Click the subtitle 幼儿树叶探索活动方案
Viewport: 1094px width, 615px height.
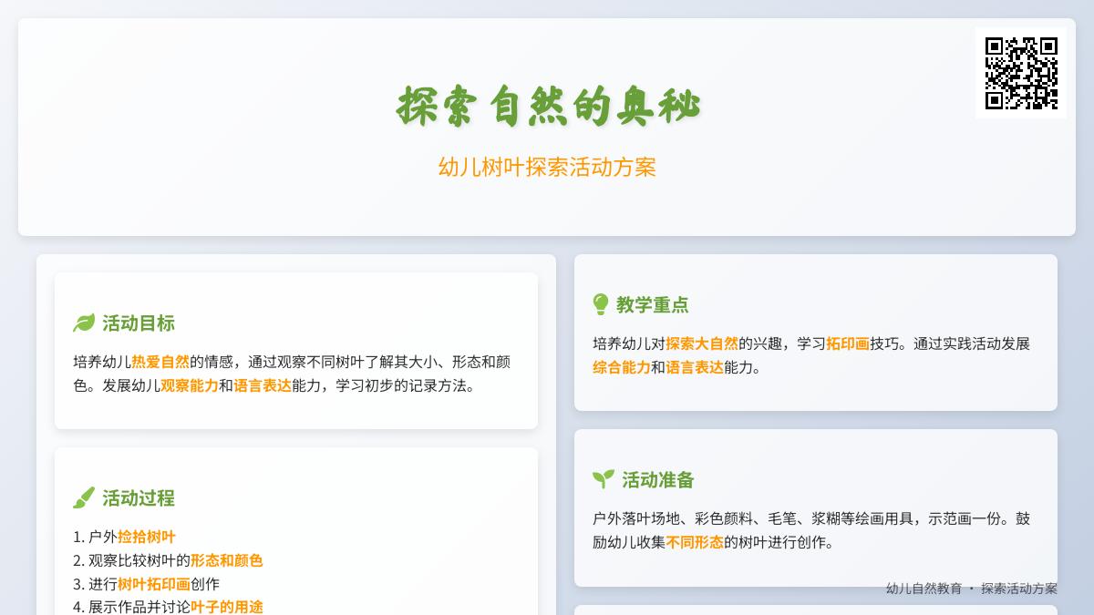547,168
